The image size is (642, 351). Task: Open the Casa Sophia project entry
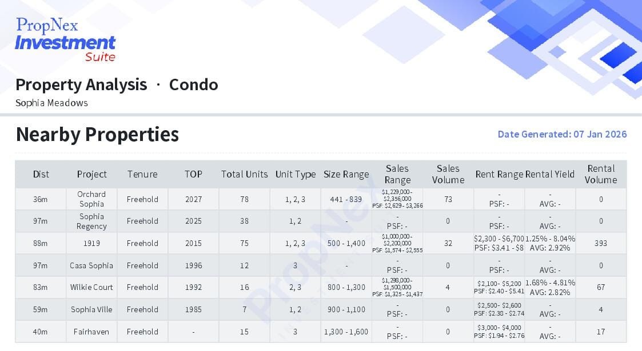click(91, 265)
